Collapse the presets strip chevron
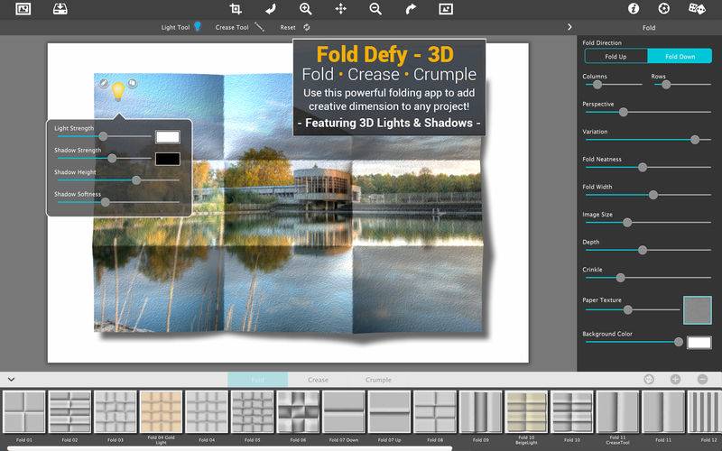The image size is (722, 451). click(x=11, y=380)
